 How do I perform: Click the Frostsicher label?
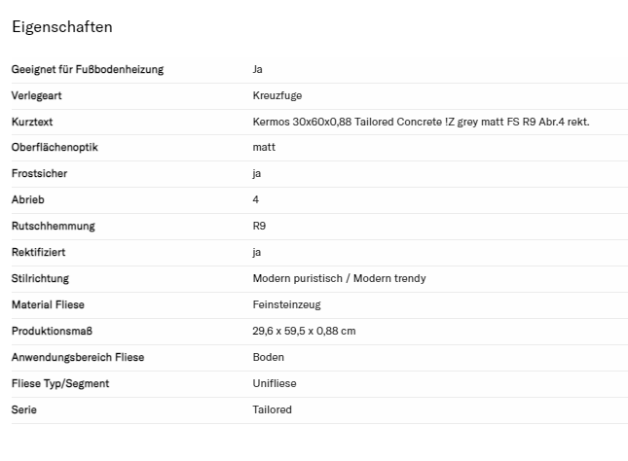click(x=39, y=174)
